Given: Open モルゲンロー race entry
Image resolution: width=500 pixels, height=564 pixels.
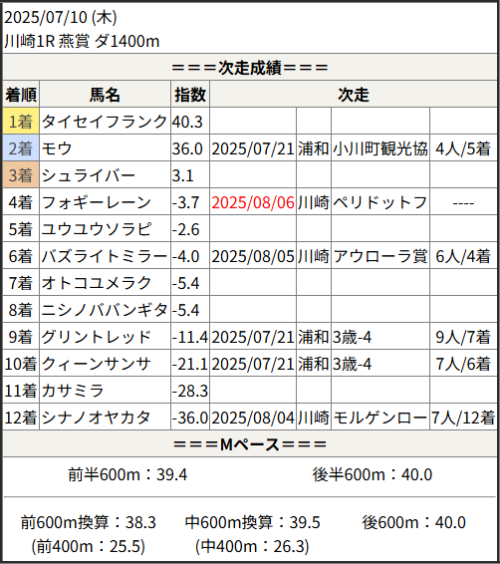Looking at the screenshot, I should click(x=379, y=418).
